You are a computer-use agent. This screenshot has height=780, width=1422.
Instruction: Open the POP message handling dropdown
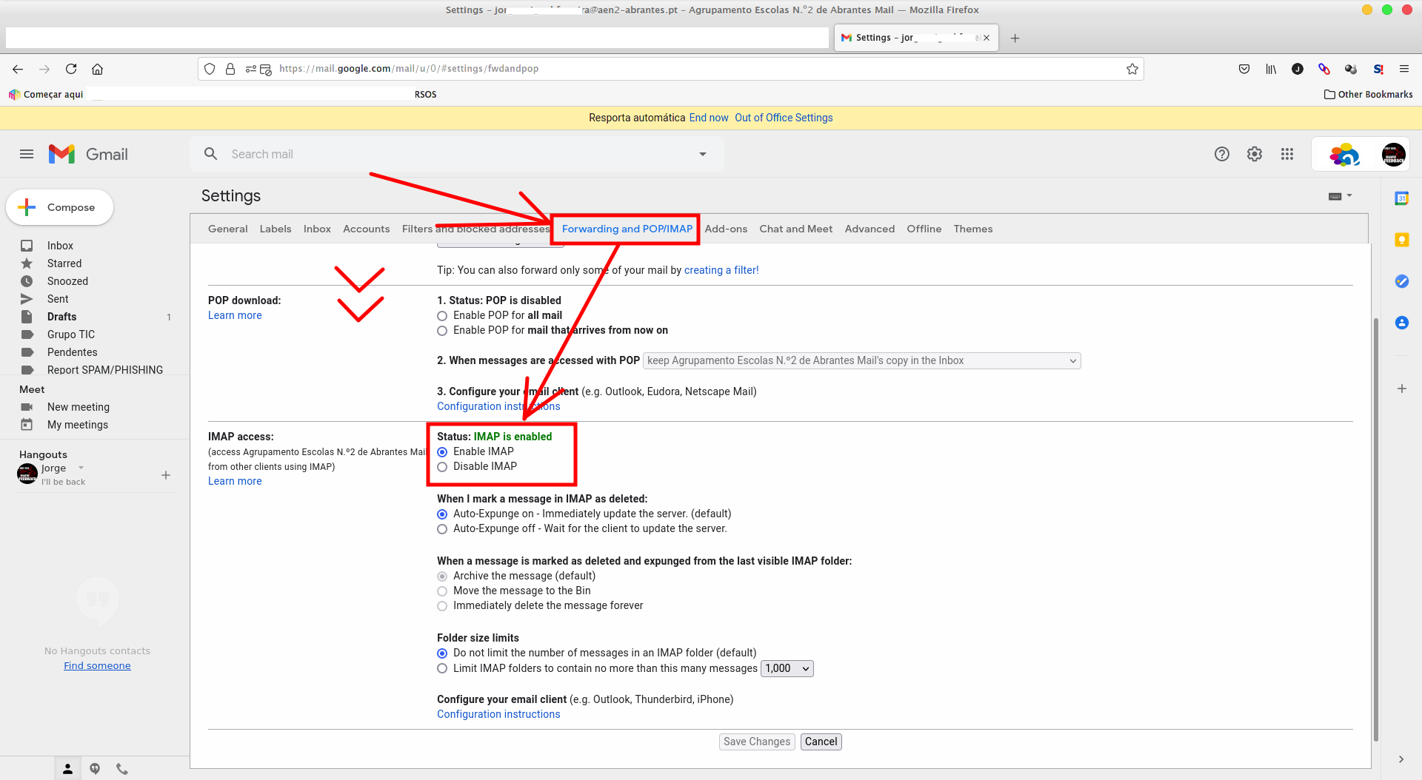861,361
